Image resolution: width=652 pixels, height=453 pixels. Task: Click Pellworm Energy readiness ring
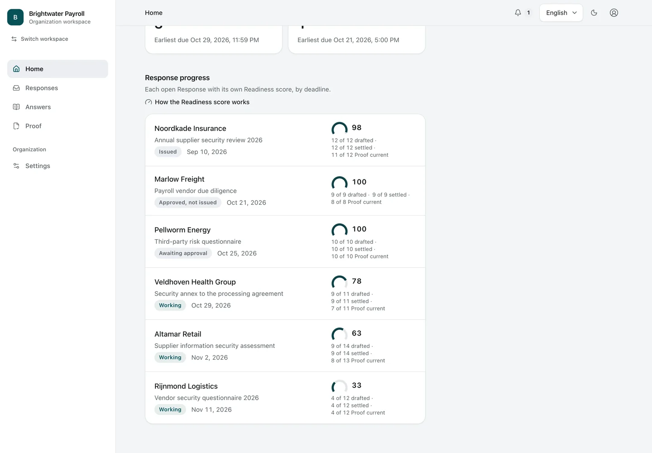click(x=340, y=230)
